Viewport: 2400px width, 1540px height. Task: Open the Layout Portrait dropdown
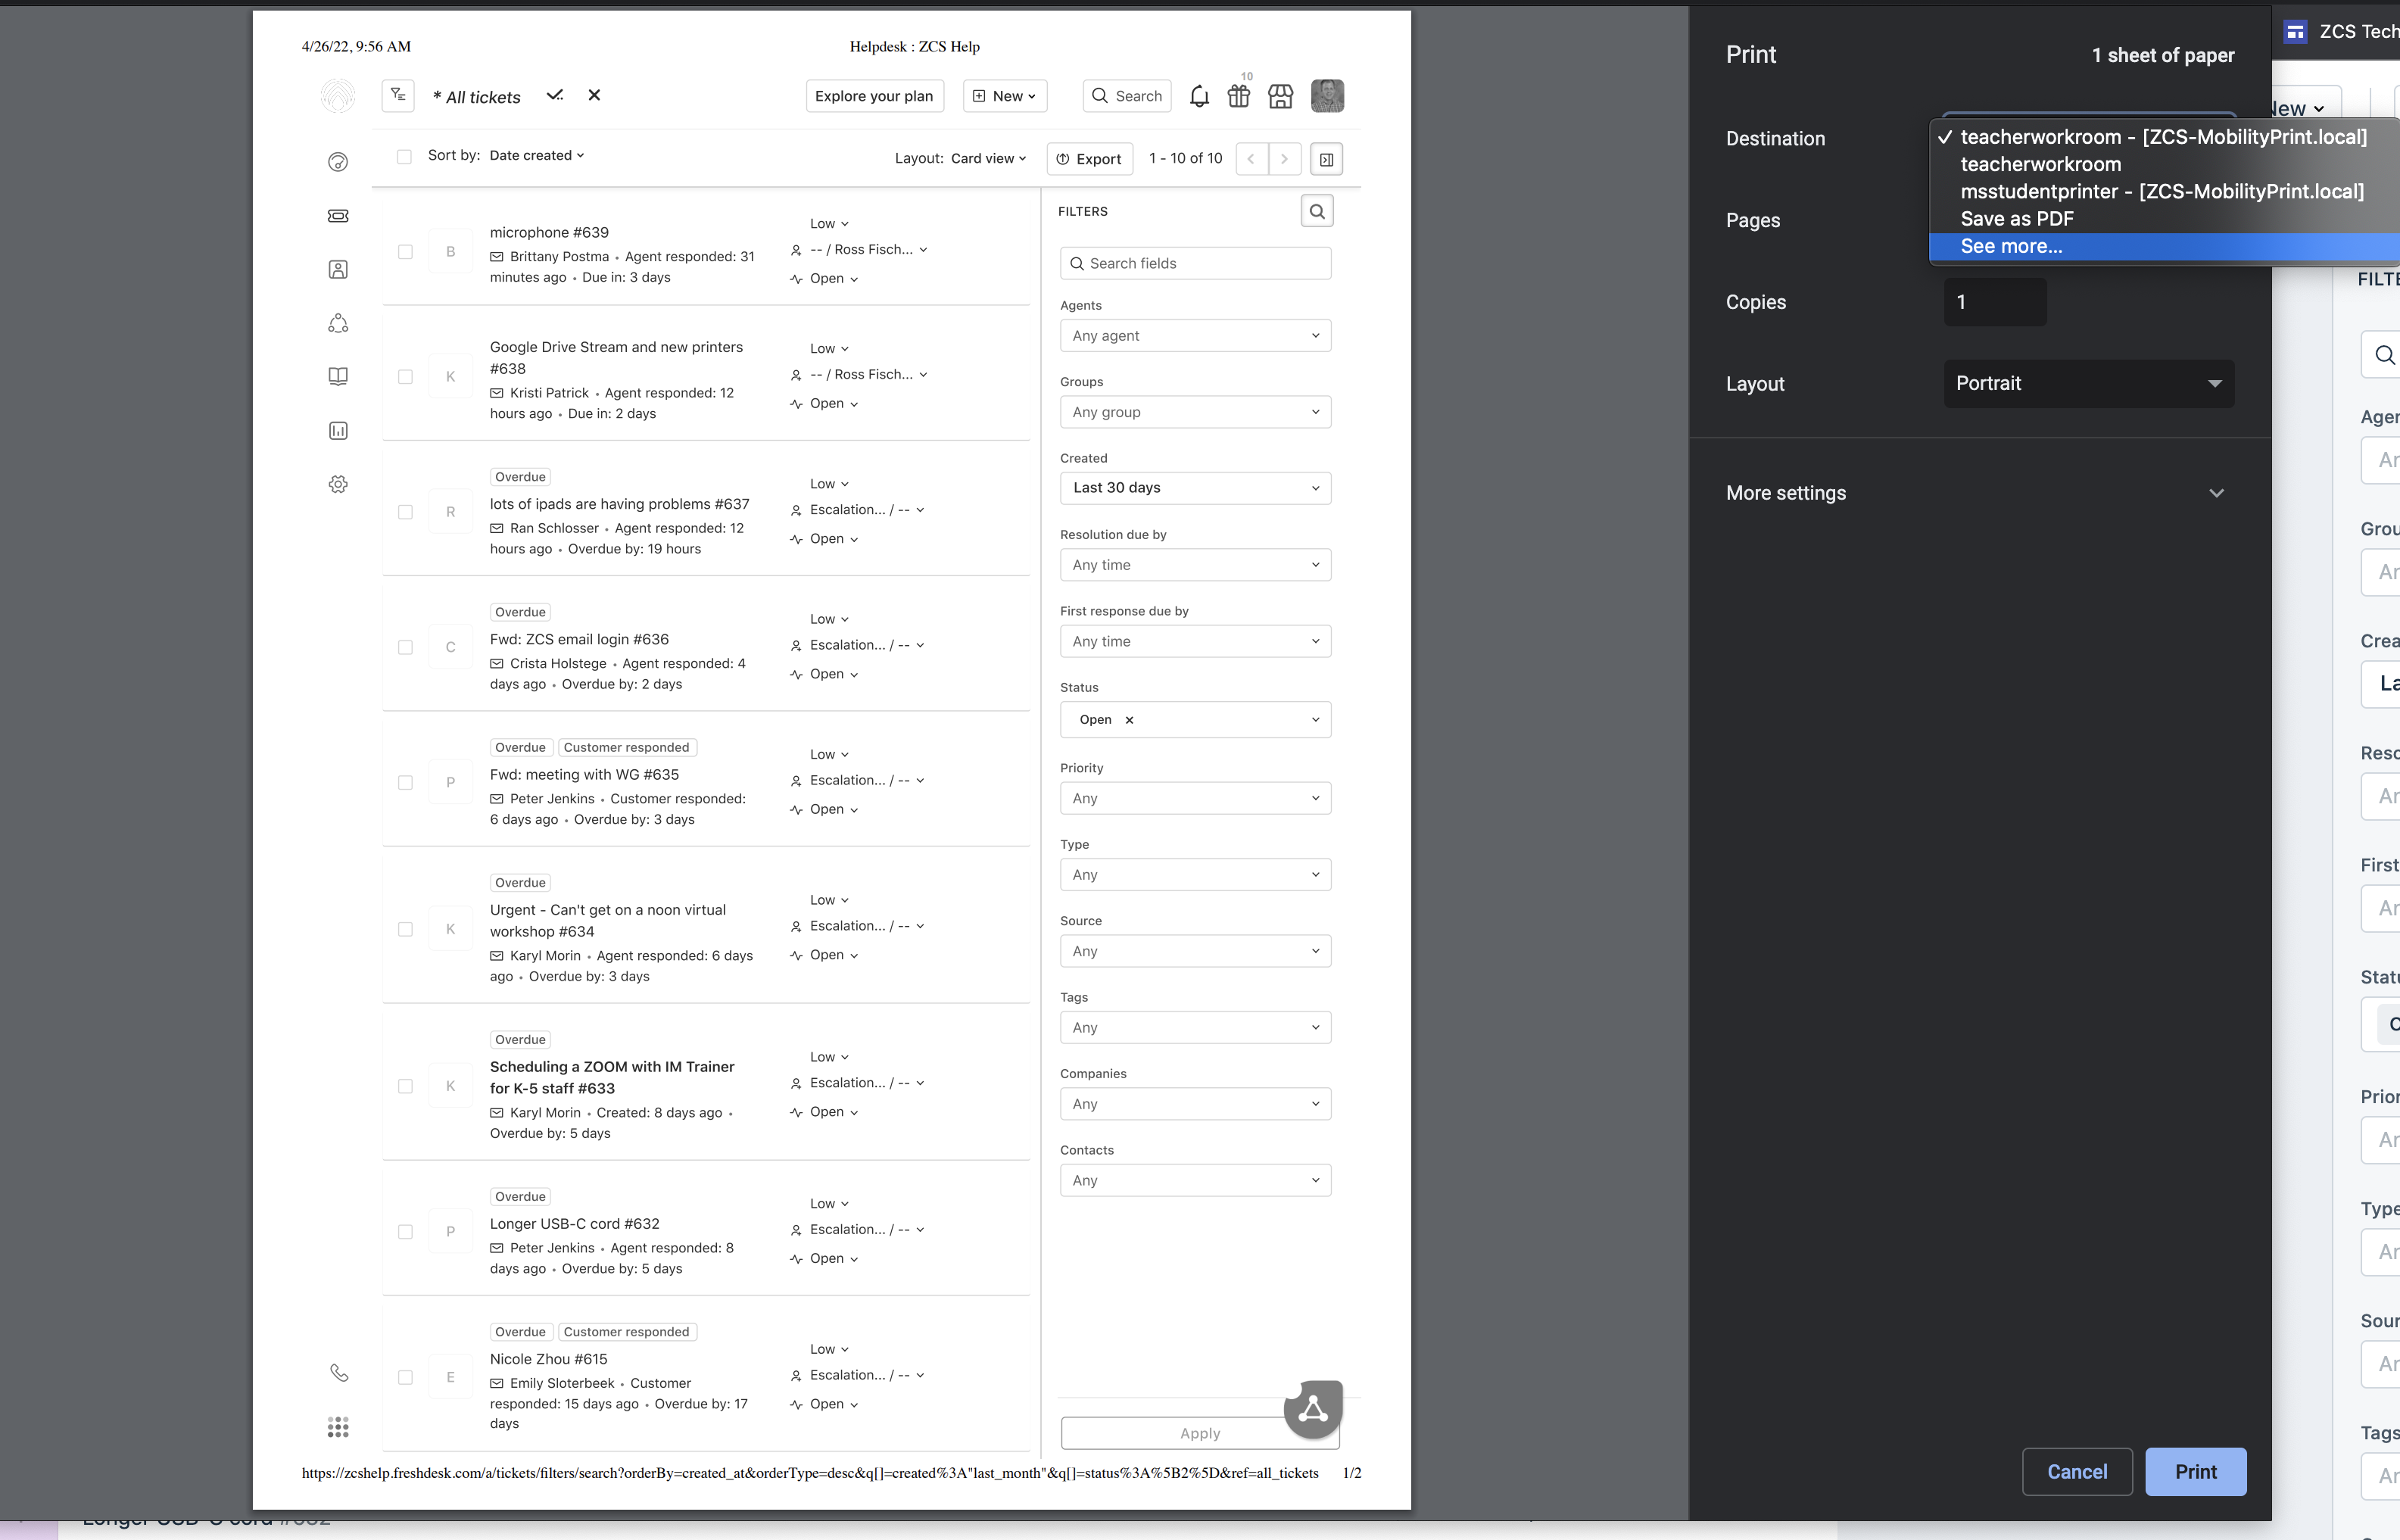coord(2088,384)
